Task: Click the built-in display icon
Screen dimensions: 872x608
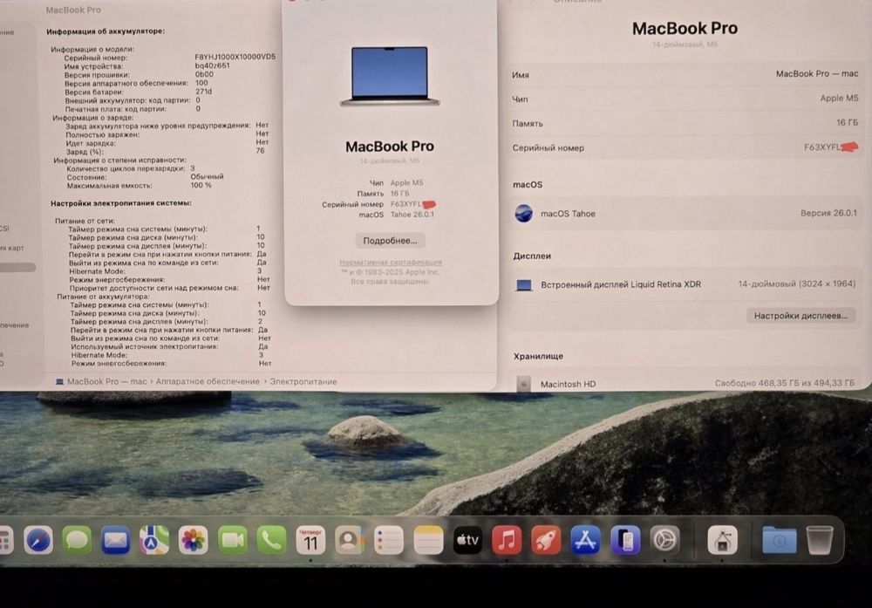Action: click(x=524, y=284)
